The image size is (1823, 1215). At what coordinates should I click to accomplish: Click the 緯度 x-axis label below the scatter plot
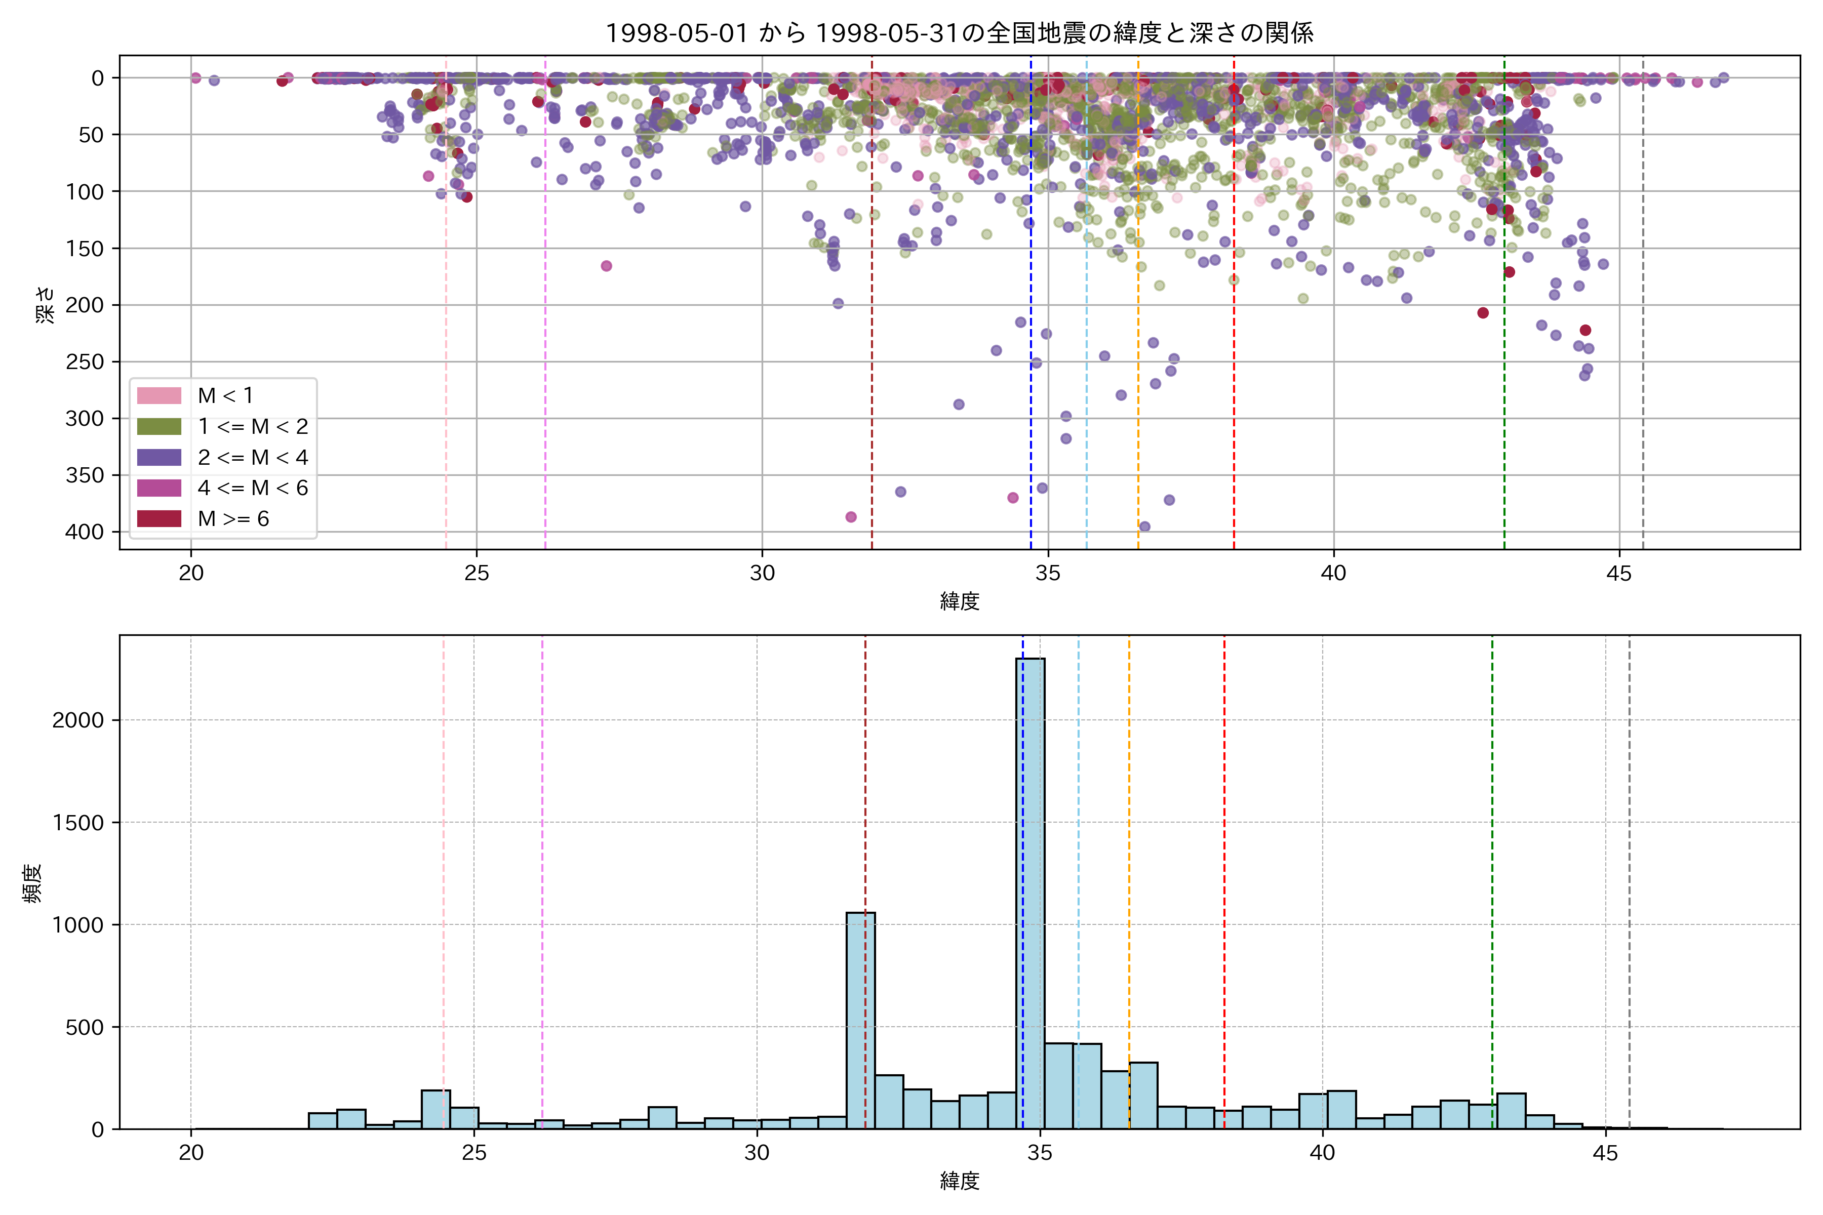point(960,601)
